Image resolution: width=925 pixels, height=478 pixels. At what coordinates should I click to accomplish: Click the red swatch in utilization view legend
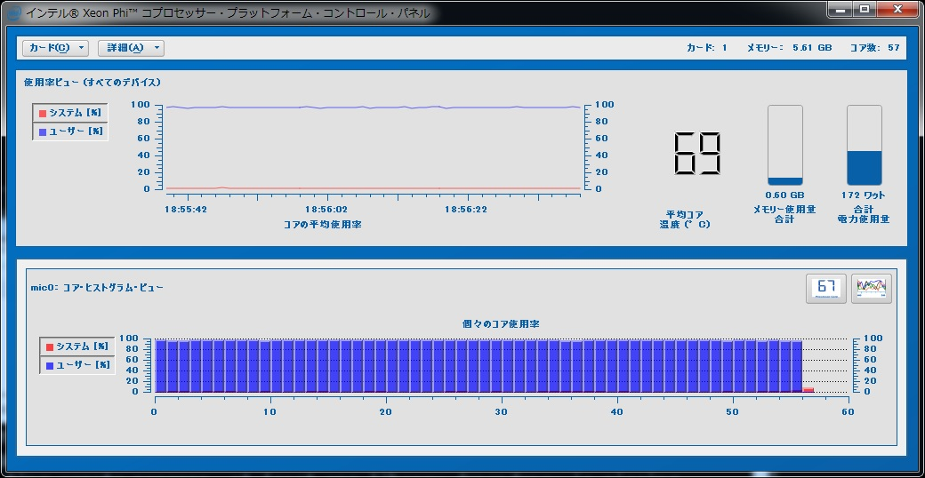(x=41, y=113)
